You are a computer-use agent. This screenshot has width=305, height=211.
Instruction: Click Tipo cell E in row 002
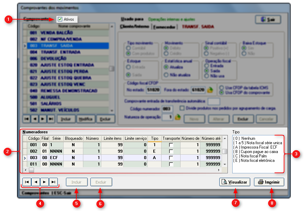click(x=154, y=151)
